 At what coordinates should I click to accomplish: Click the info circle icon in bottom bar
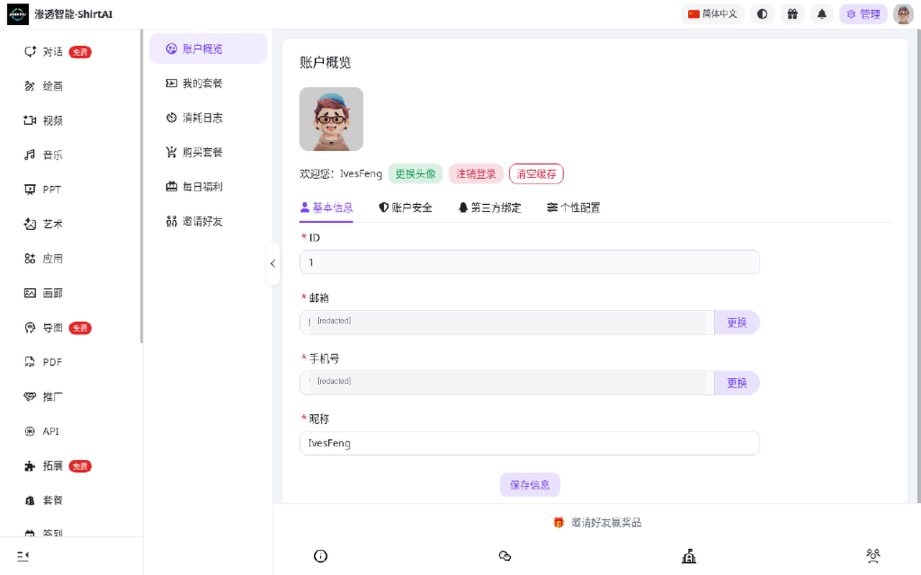[x=321, y=556]
